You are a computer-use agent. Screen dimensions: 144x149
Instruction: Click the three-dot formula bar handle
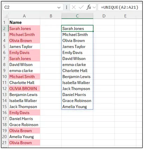pos(67,7)
